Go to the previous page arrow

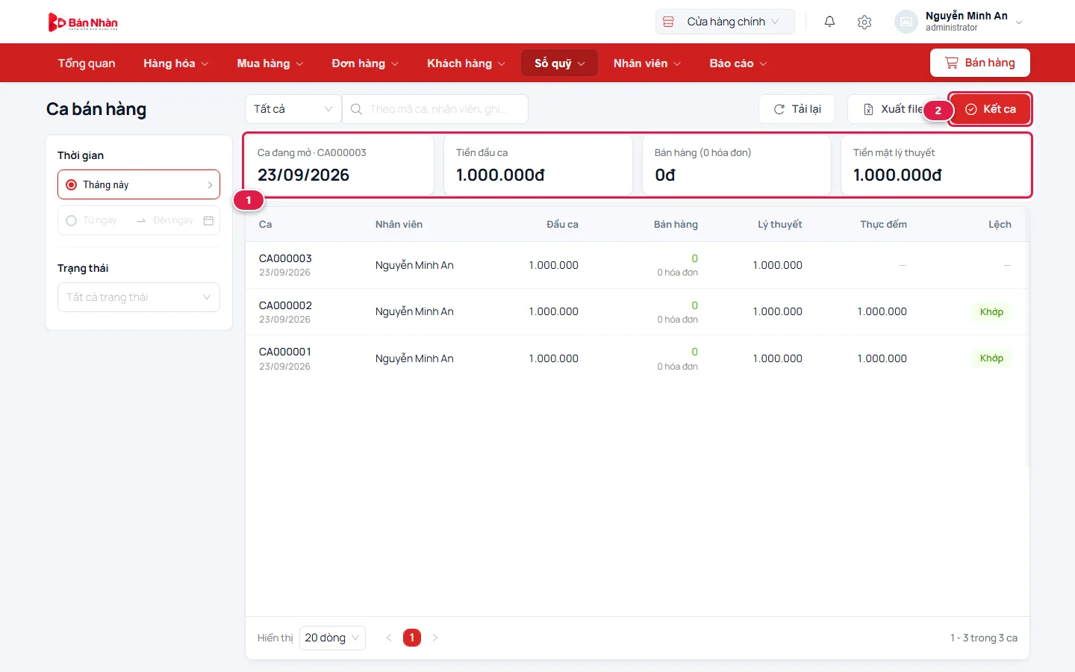389,638
